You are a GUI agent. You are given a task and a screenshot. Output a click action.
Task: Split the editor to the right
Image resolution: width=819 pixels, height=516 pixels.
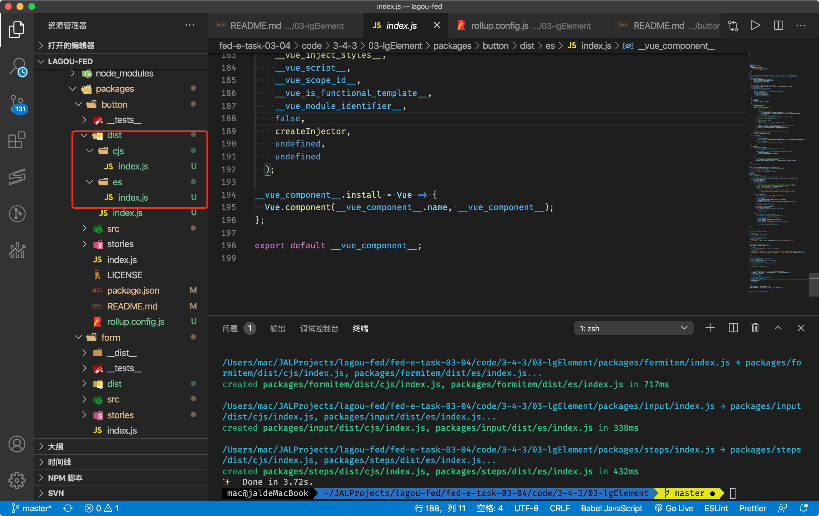pyautogui.click(x=778, y=26)
